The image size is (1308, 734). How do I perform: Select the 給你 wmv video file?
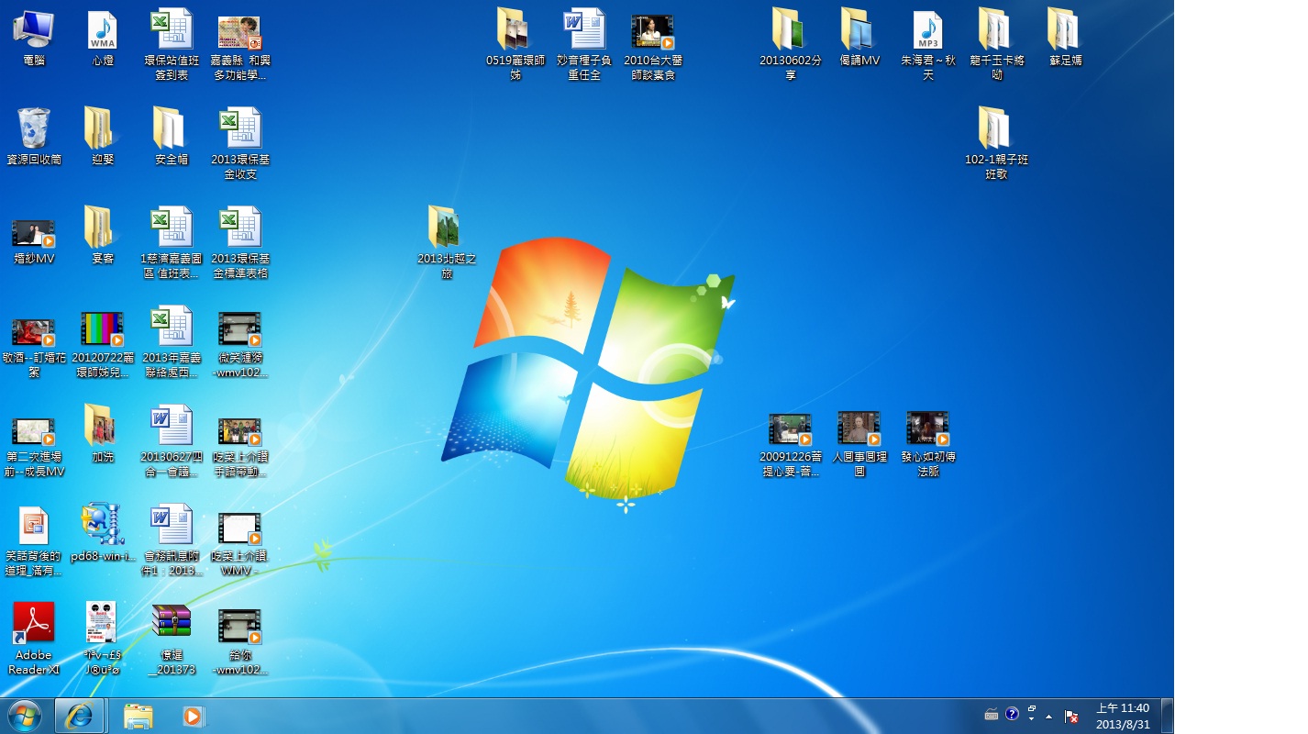240,642
